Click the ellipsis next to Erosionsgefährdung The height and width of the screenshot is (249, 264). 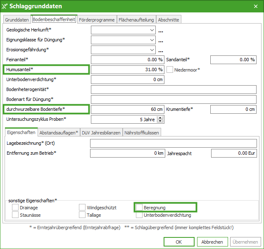(x=161, y=50)
